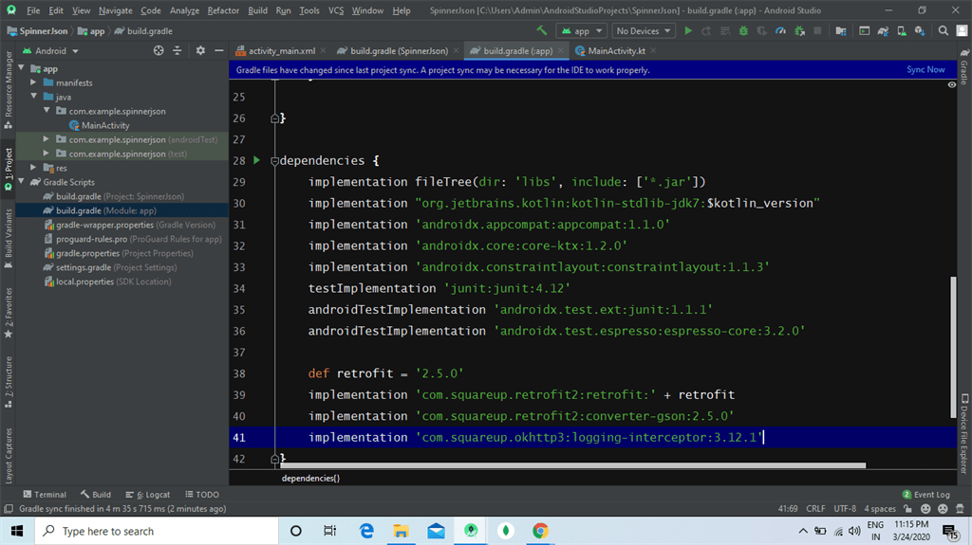Toggle the Resource Manager side panel
This screenshot has height=545, width=972.
click(x=8, y=90)
